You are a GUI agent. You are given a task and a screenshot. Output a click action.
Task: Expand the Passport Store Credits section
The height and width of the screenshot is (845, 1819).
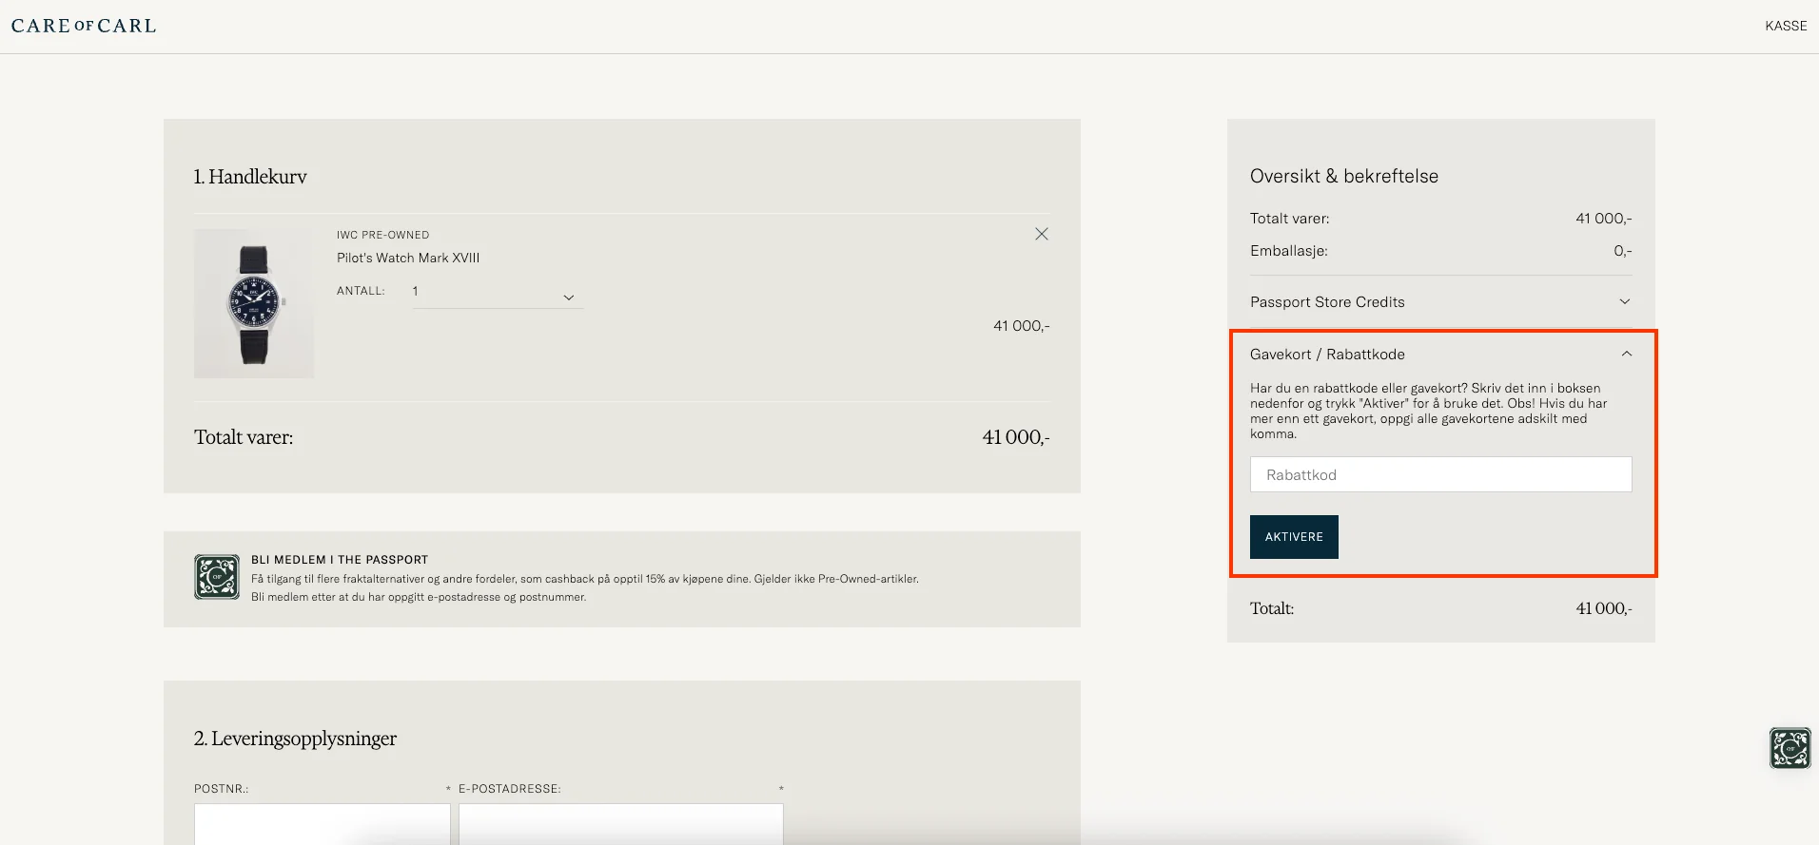tap(1440, 302)
